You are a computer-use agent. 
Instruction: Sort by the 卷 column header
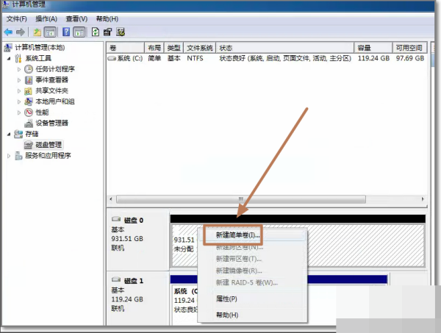click(x=126, y=48)
